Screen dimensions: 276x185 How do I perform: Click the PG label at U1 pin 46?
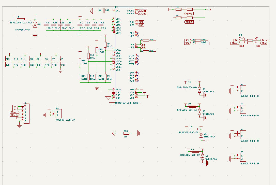144,47
